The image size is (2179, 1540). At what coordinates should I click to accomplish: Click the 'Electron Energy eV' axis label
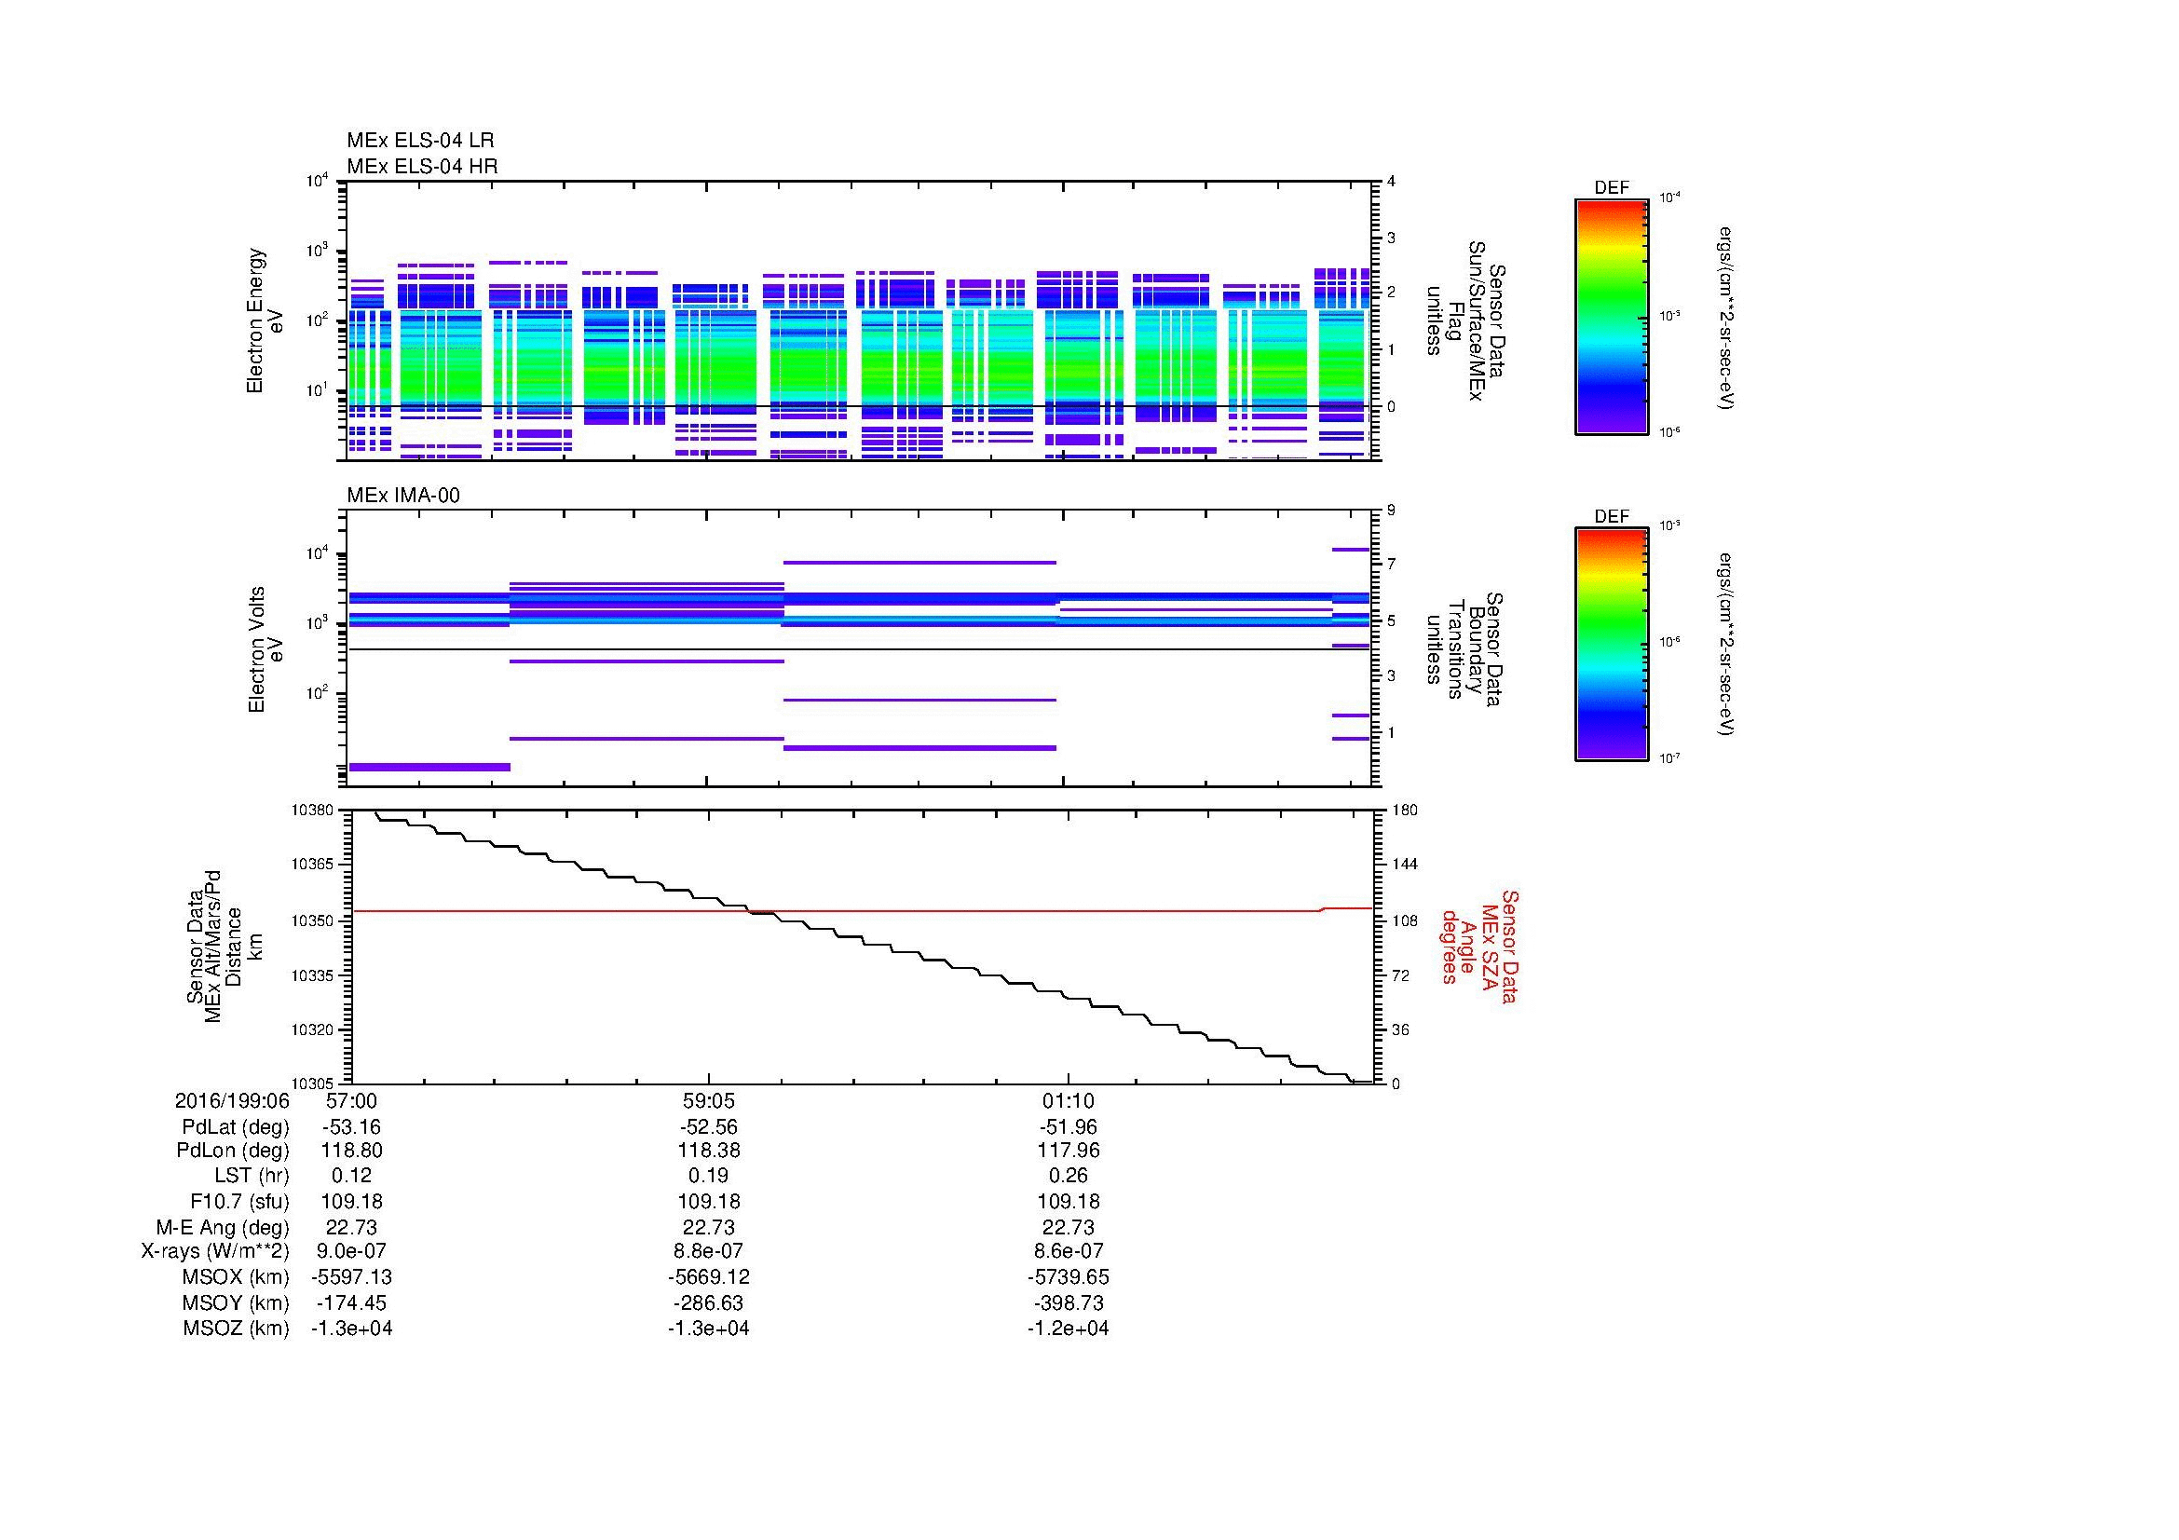point(265,320)
